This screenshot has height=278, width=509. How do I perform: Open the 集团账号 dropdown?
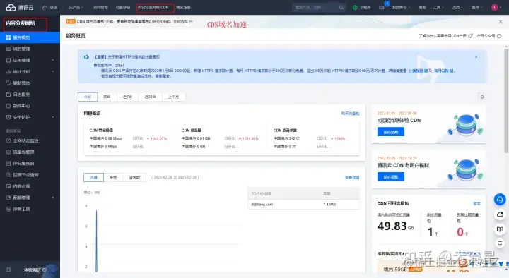(402, 7)
